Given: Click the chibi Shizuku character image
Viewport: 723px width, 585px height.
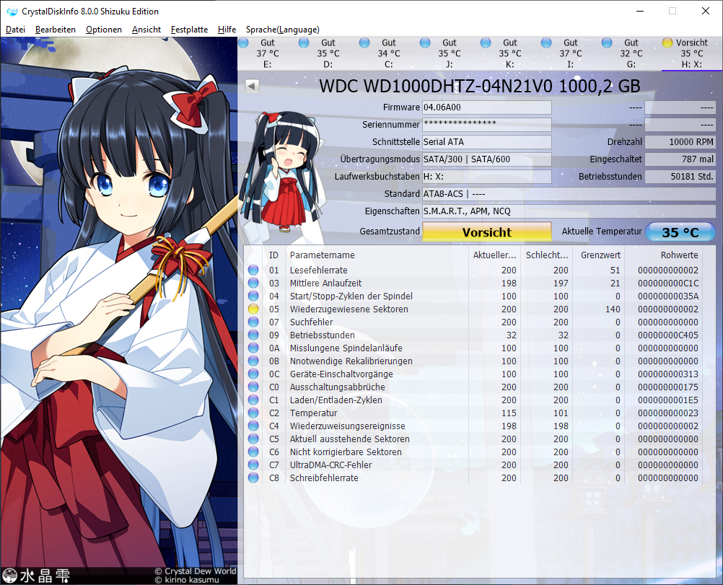Looking at the screenshot, I should (284, 173).
